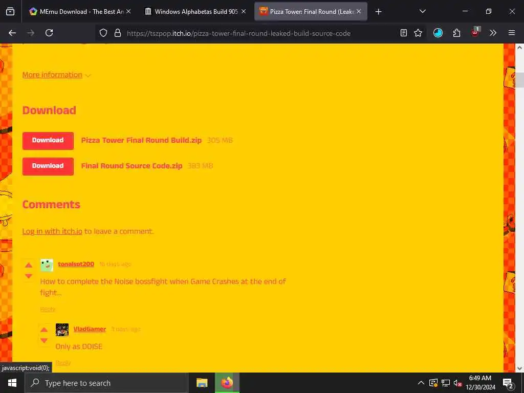This screenshot has width=524, height=393.
Task: View site security padlock info
Action: pos(117,33)
